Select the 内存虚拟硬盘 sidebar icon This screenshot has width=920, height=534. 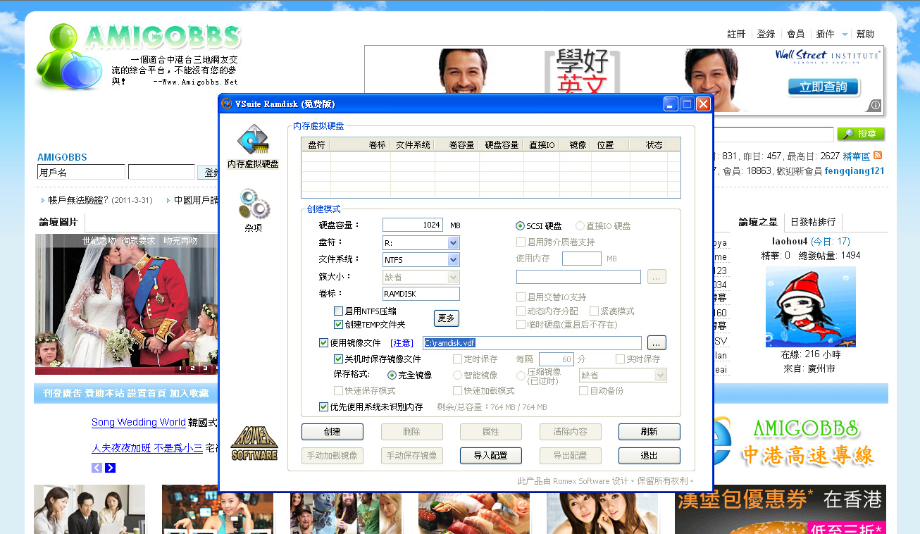click(253, 140)
